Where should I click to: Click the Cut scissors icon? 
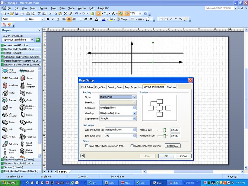50,14
